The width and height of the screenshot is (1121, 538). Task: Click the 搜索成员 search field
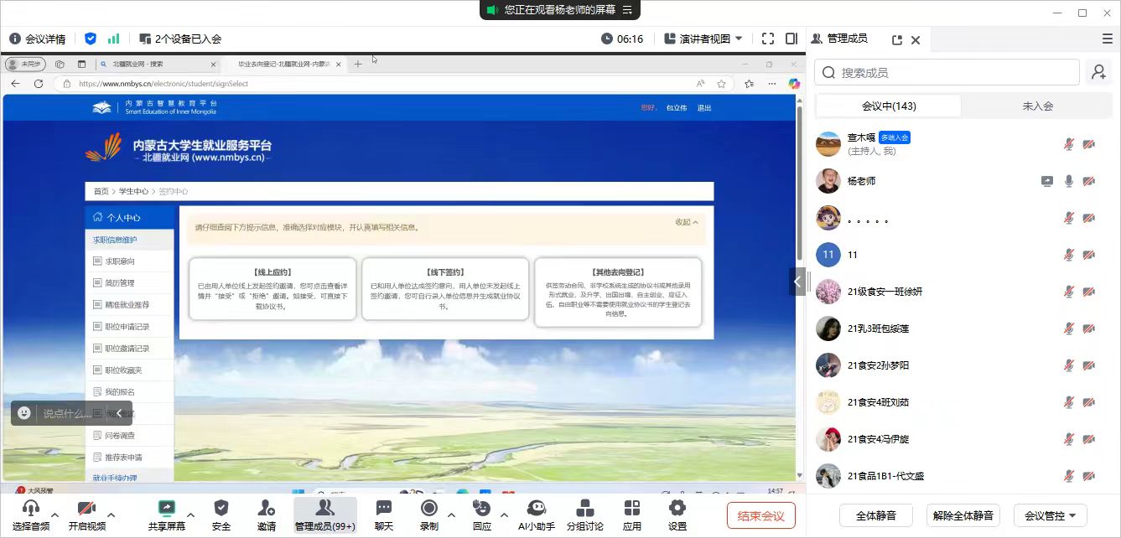[x=947, y=73]
